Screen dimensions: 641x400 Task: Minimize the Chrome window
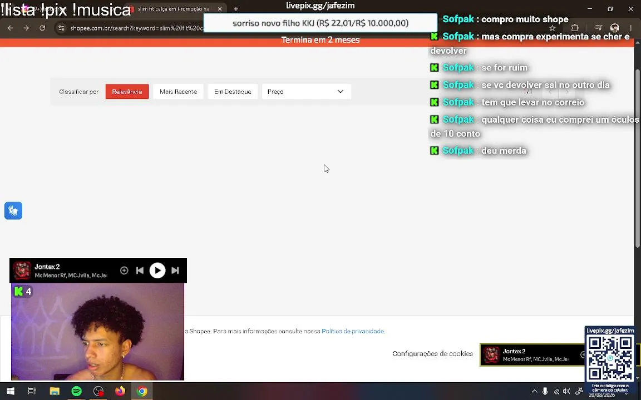point(590,8)
